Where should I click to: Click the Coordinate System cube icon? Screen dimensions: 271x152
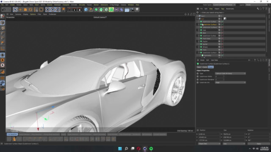[x=63, y=10]
